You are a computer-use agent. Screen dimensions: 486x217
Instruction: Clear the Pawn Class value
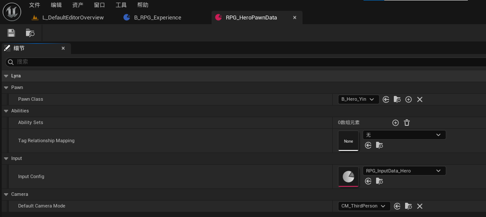(x=420, y=99)
